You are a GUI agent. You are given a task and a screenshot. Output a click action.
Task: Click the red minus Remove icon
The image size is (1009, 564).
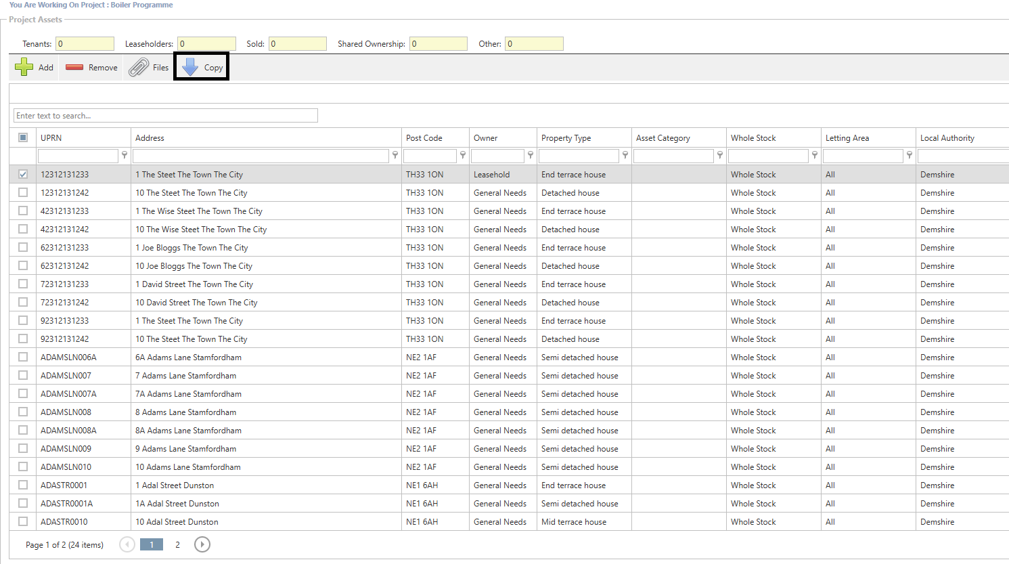[x=74, y=67]
